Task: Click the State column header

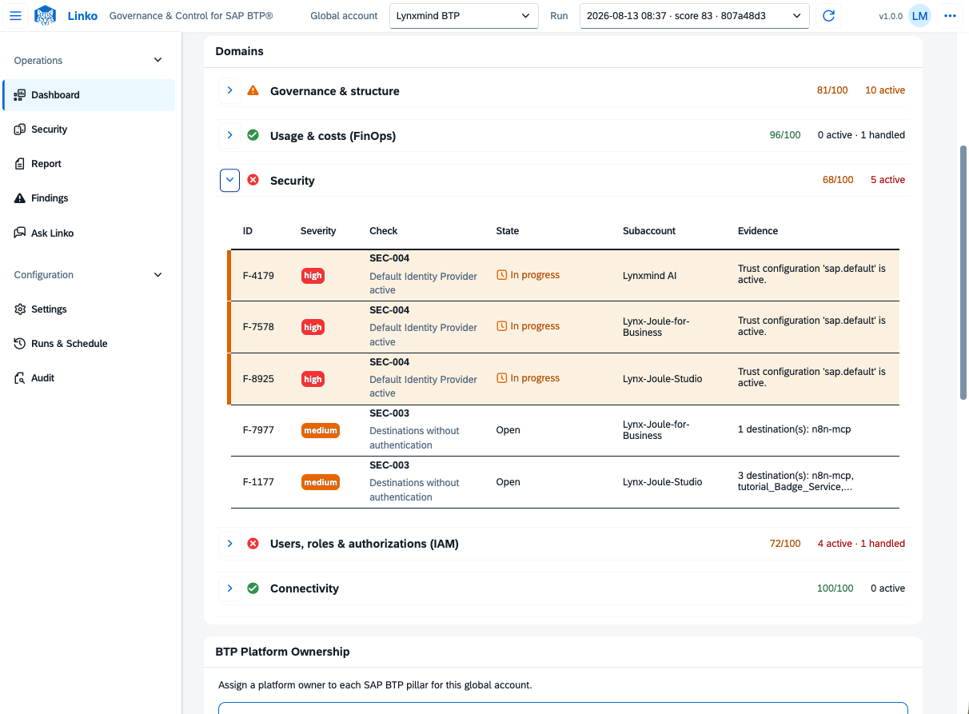Action: pos(508,230)
